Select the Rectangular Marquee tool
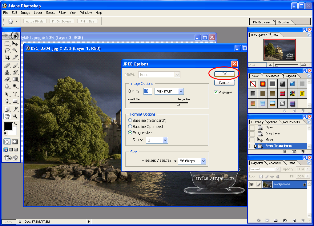 7,44
